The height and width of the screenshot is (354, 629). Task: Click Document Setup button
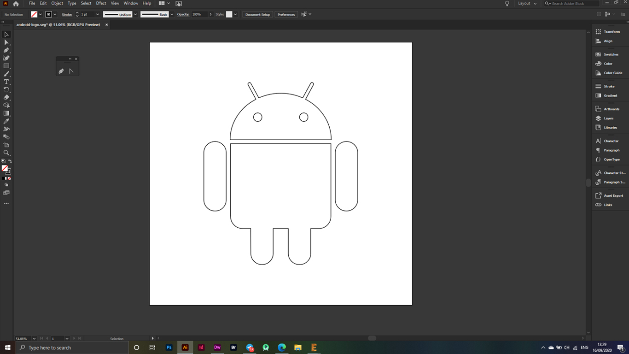click(x=257, y=15)
